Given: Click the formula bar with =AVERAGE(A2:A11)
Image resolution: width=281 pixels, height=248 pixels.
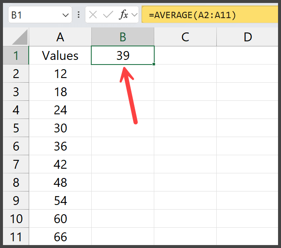Looking at the screenshot, I should pos(210,15).
